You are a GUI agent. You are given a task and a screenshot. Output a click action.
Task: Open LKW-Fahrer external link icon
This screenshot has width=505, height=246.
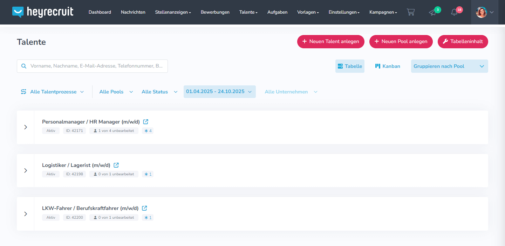tap(144, 208)
